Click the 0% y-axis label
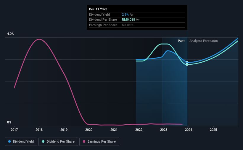243x150 pixels. click(9, 122)
